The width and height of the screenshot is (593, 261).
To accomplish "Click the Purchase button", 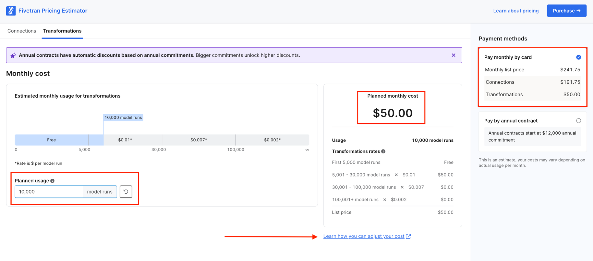I will tap(567, 11).
